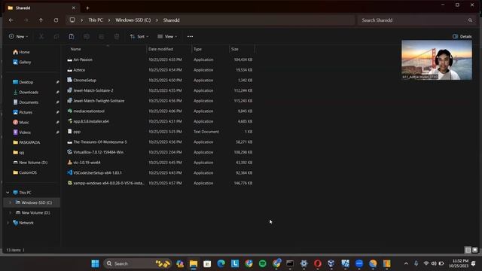The image size is (482, 271).
Task: Select the ppp text document
Action: [x=77, y=132]
